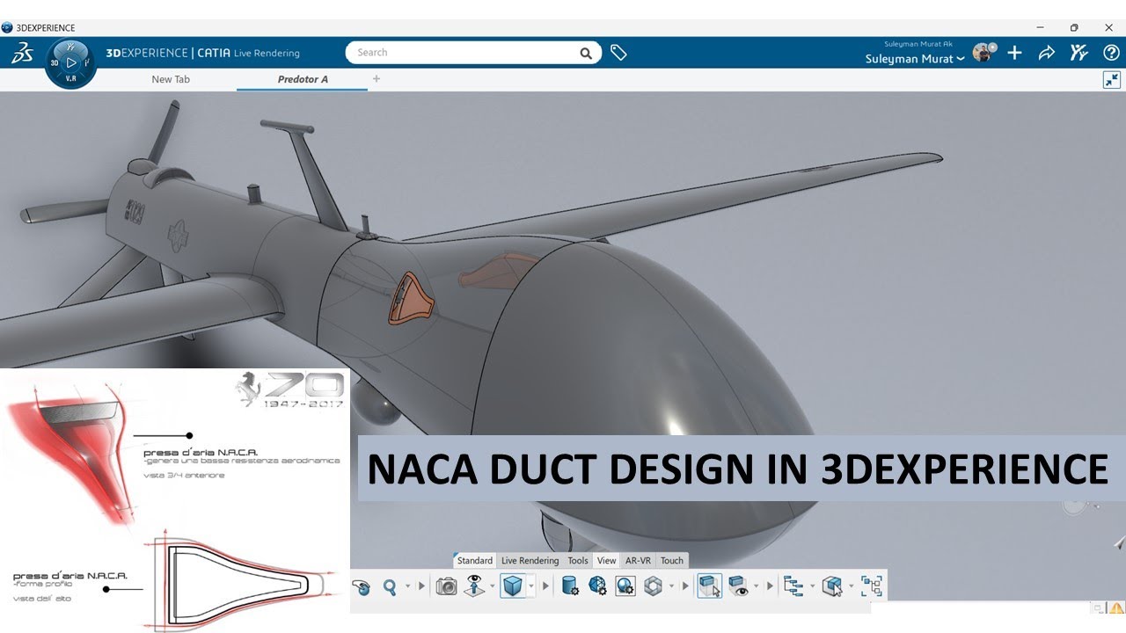
Task: Open the 3DS compass logo
Action: point(22,54)
